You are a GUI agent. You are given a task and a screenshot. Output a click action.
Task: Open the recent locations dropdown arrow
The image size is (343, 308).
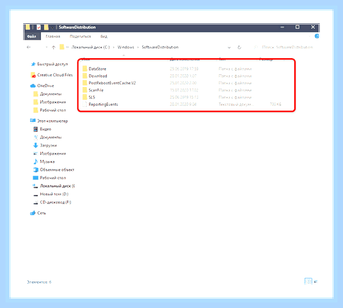pyautogui.click(x=46, y=47)
